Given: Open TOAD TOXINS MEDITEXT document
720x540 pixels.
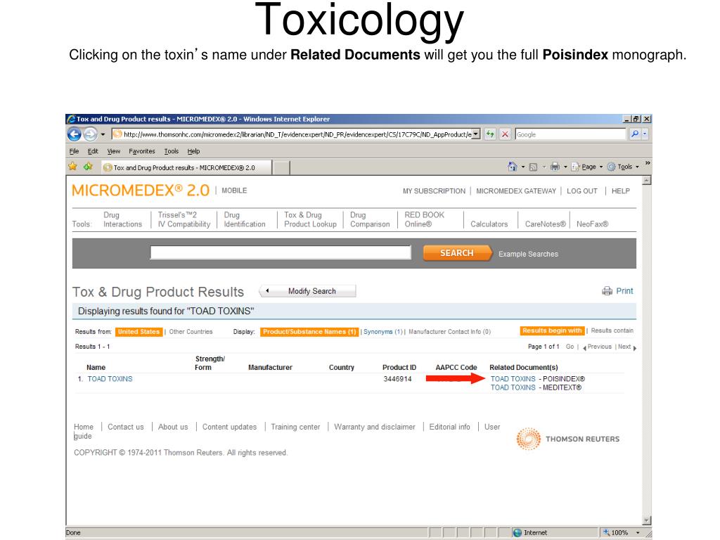Looking at the screenshot, I should click(513, 387).
